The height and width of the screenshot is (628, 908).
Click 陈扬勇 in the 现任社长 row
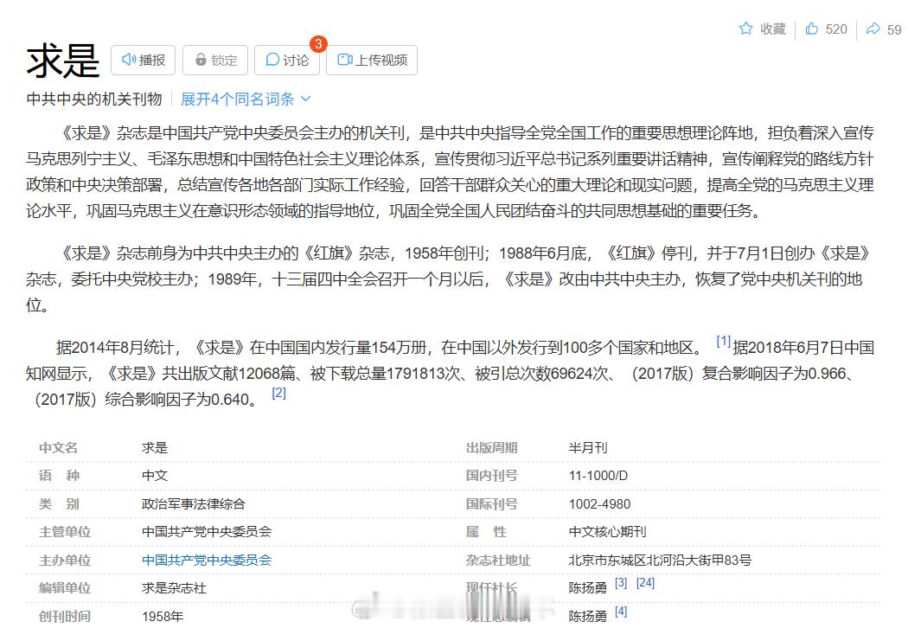[588, 588]
